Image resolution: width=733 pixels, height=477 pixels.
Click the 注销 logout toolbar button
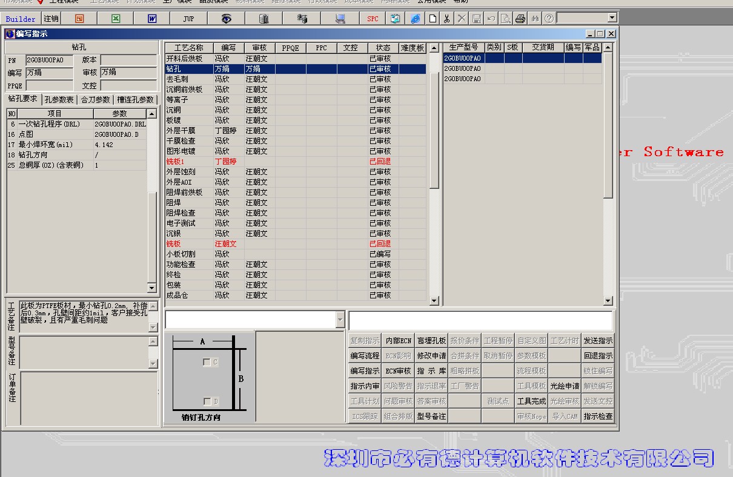click(51, 19)
